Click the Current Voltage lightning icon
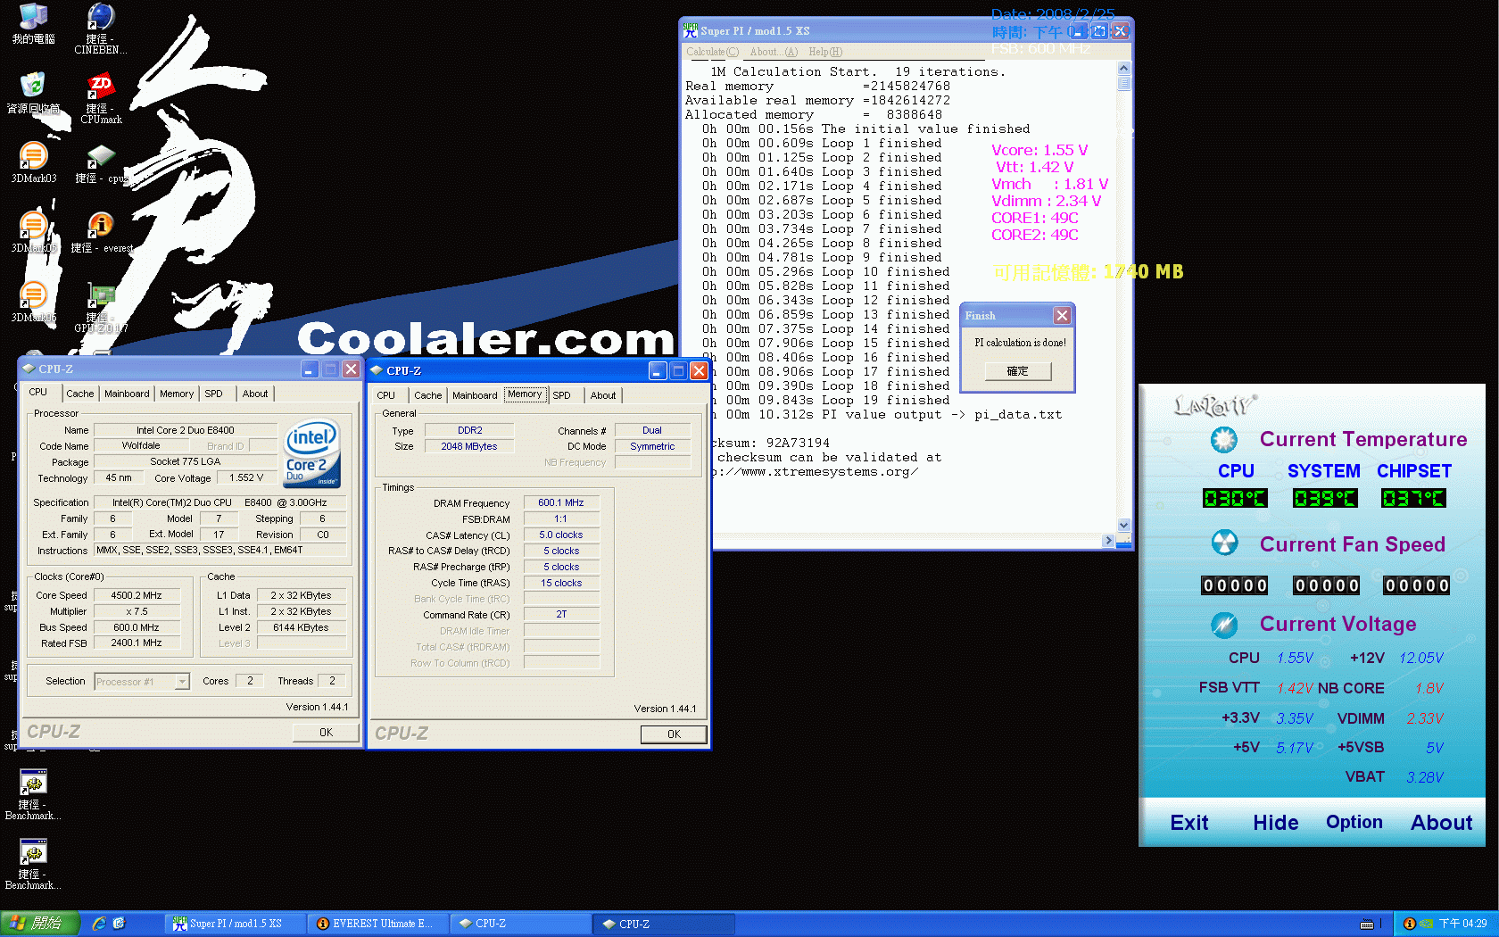The width and height of the screenshot is (1499, 937). (x=1224, y=624)
